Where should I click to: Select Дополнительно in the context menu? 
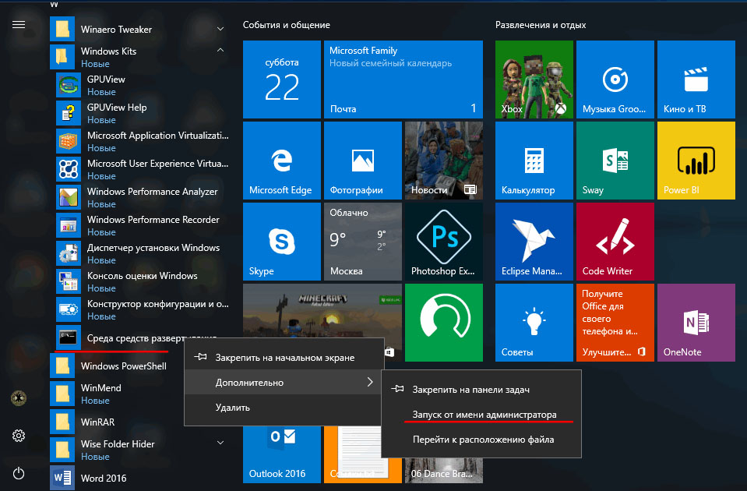[284, 382]
